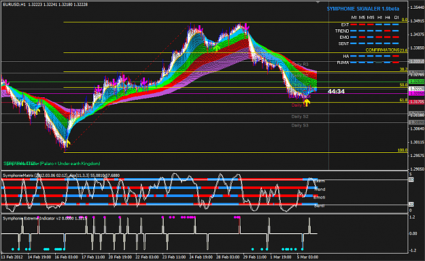The image size is (425, 261).
Task: Click the H4 timeframe column header
Action: (x=388, y=18)
